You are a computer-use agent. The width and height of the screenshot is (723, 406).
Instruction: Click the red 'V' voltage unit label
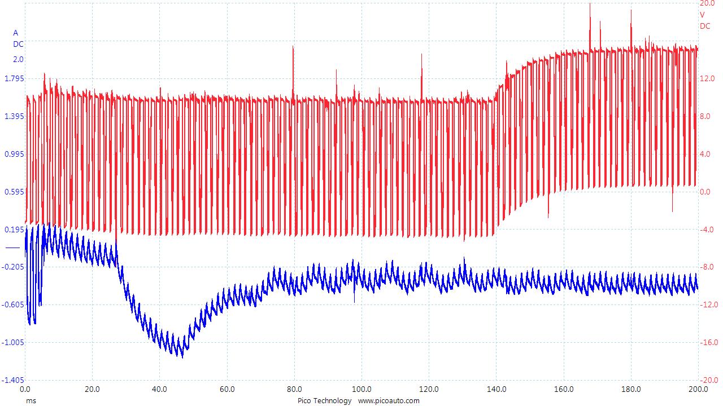click(703, 15)
